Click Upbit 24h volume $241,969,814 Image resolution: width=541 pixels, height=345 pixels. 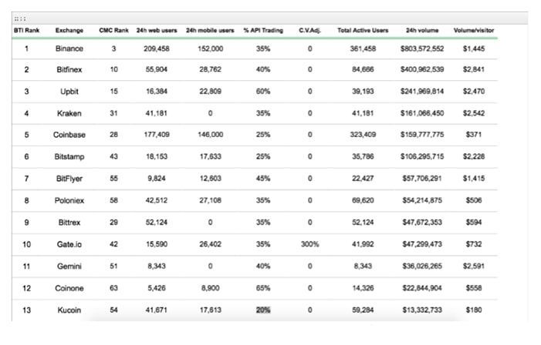(422, 92)
